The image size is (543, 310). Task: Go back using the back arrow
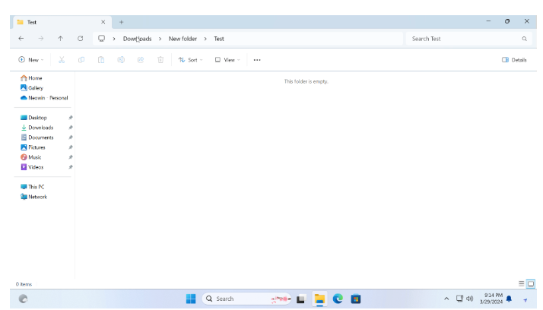pyautogui.click(x=21, y=39)
